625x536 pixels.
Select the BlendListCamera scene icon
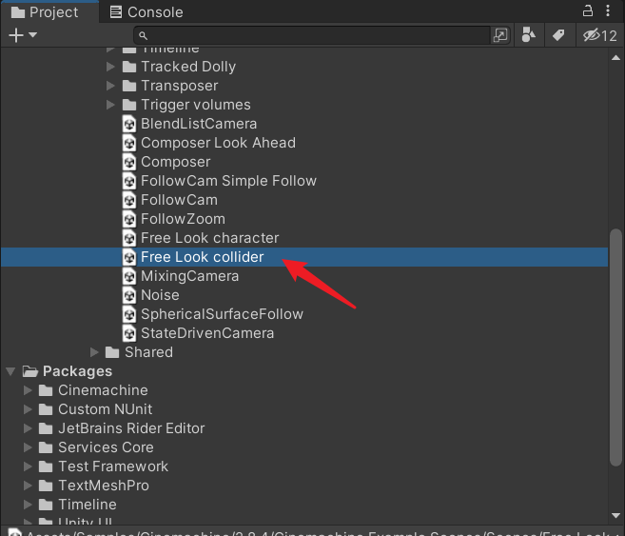pyautogui.click(x=129, y=124)
